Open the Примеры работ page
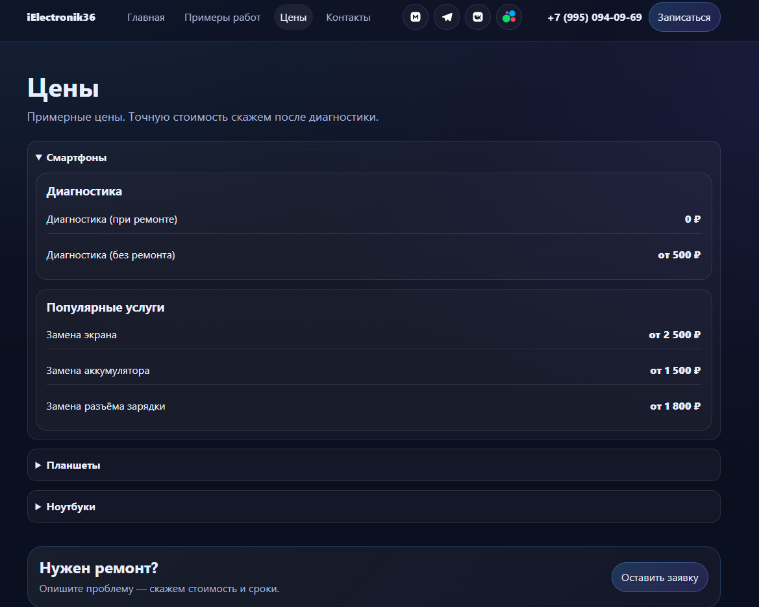Viewport: 759px width, 607px height. pyautogui.click(x=222, y=18)
